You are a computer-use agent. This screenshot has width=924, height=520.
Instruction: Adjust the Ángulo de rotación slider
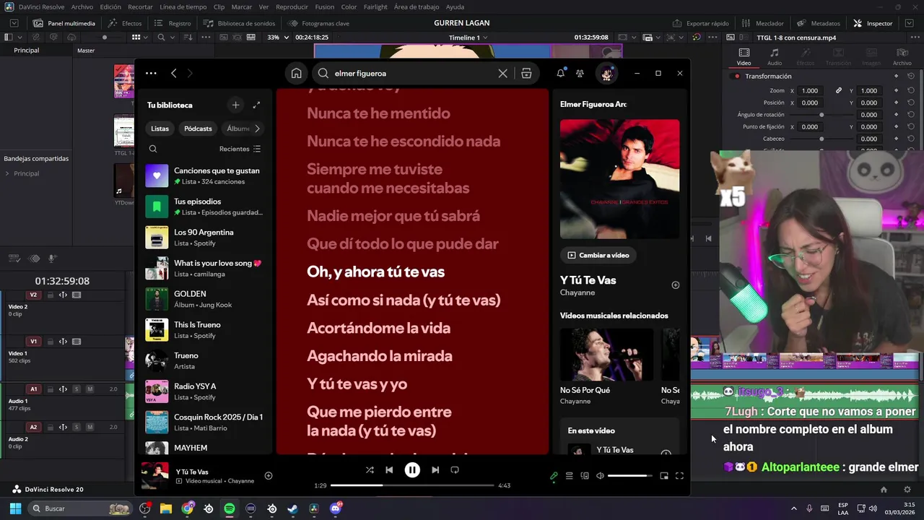pos(821,115)
